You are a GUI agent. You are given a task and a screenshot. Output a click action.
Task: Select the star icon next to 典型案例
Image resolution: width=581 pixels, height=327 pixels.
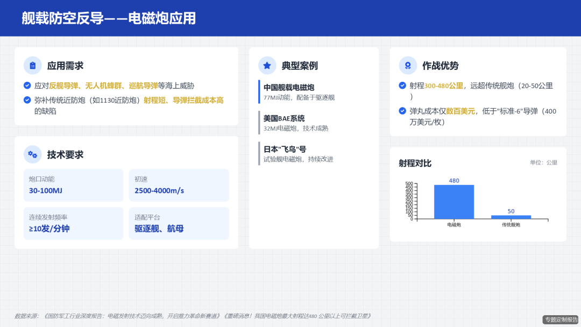tap(267, 65)
